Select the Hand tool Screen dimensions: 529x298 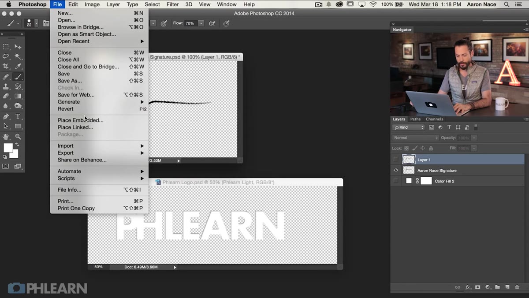[6, 137]
